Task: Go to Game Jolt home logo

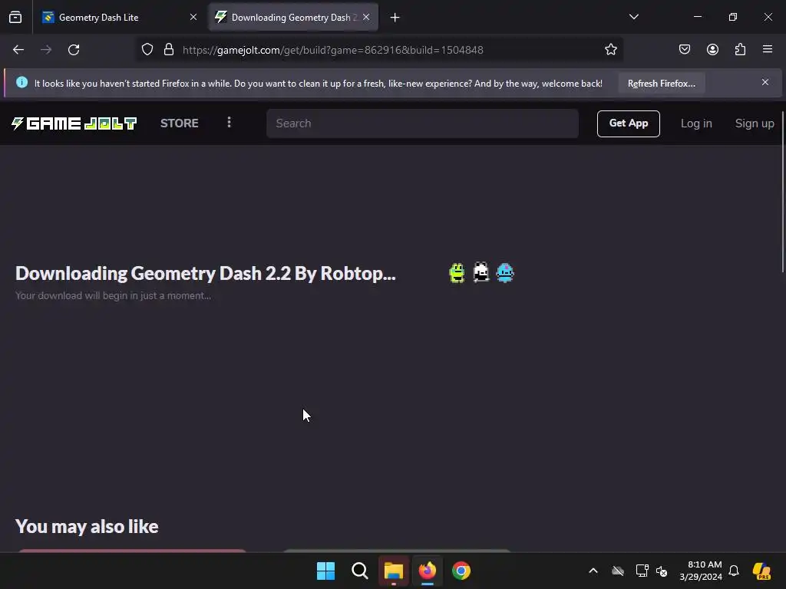Action: click(x=74, y=123)
